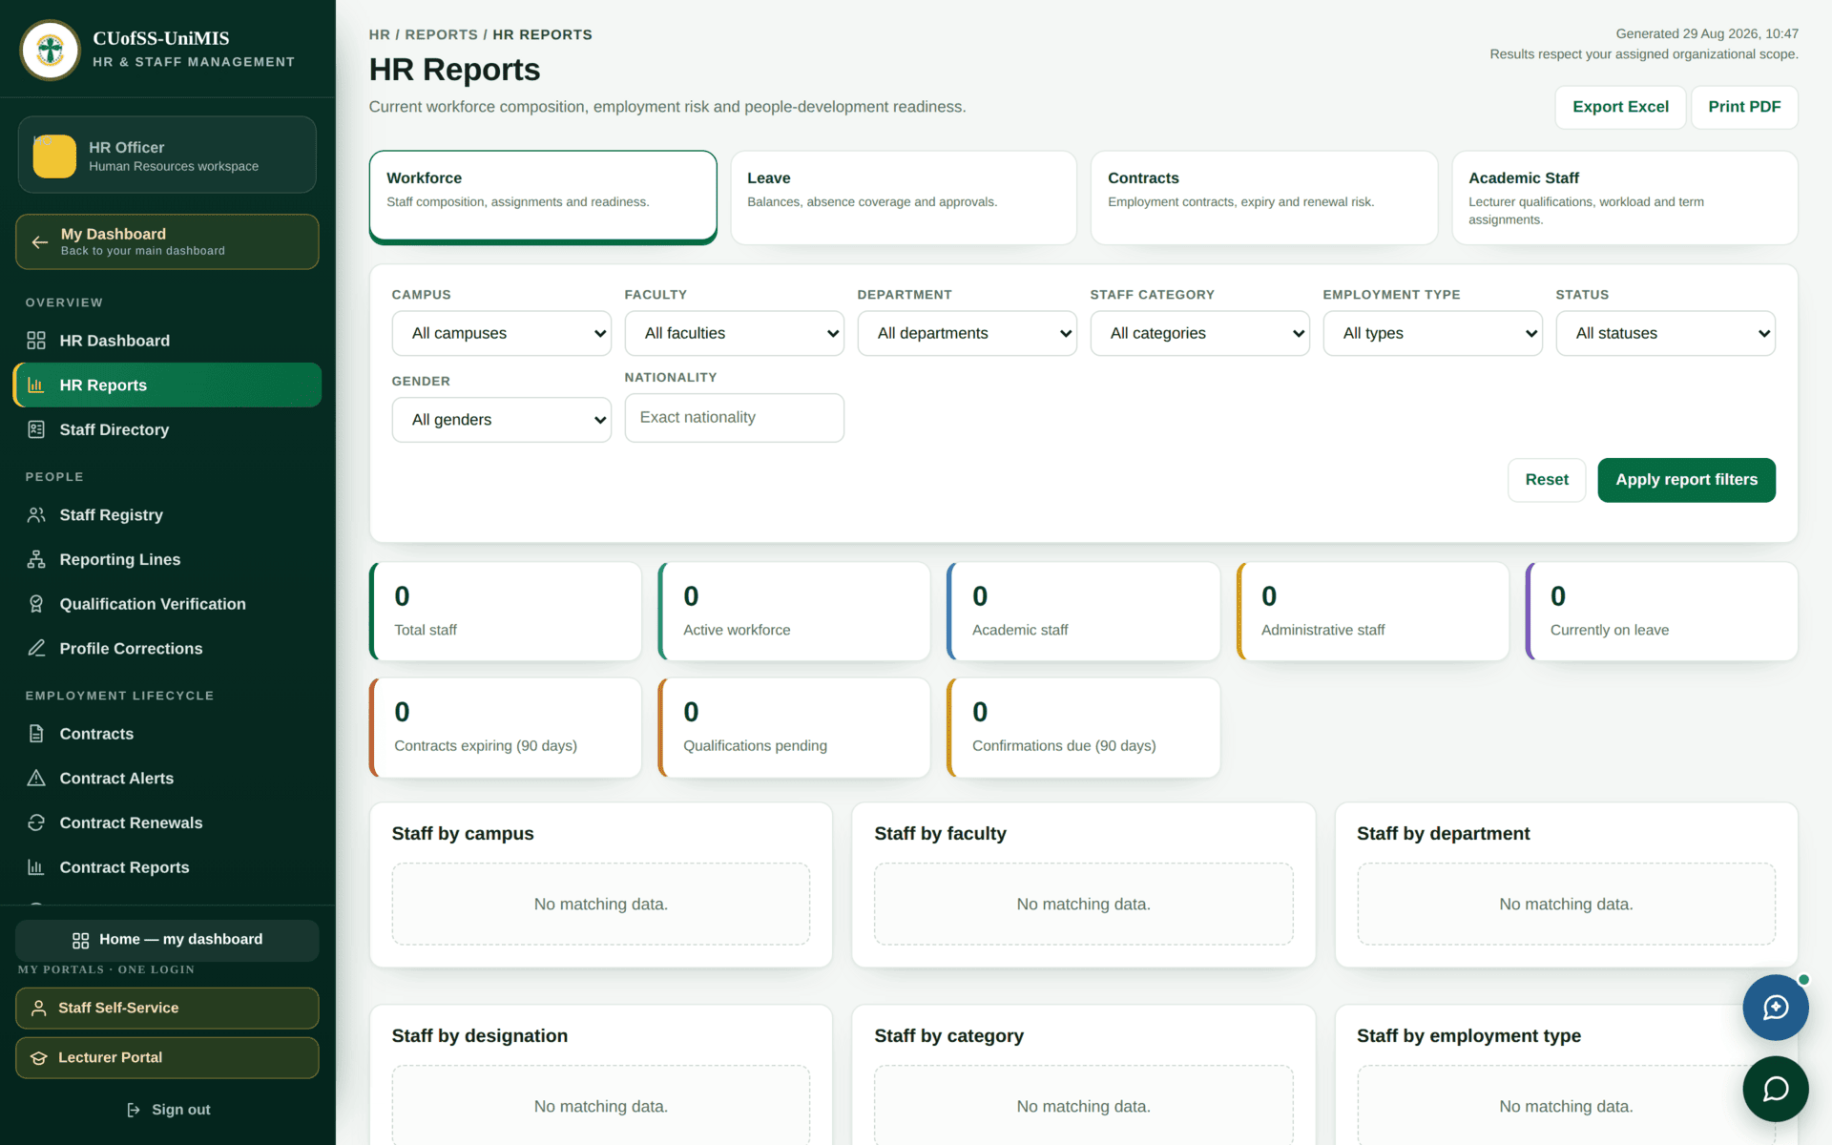Click the Currently on leave card
This screenshot has width=1832, height=1145.
(1662, 612)
